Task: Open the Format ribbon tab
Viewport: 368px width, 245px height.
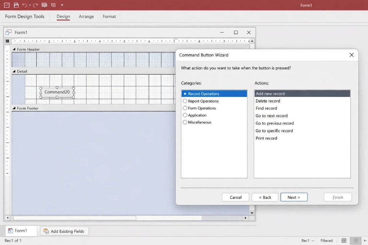Action: (x=109, y=16)
